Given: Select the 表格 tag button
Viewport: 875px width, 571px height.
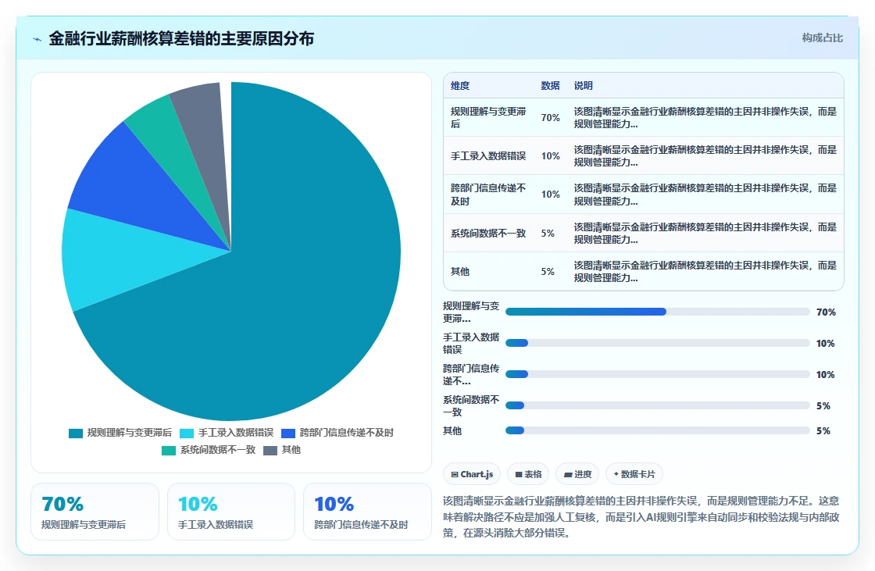Looking at the screenshot, I should [528, 474].
